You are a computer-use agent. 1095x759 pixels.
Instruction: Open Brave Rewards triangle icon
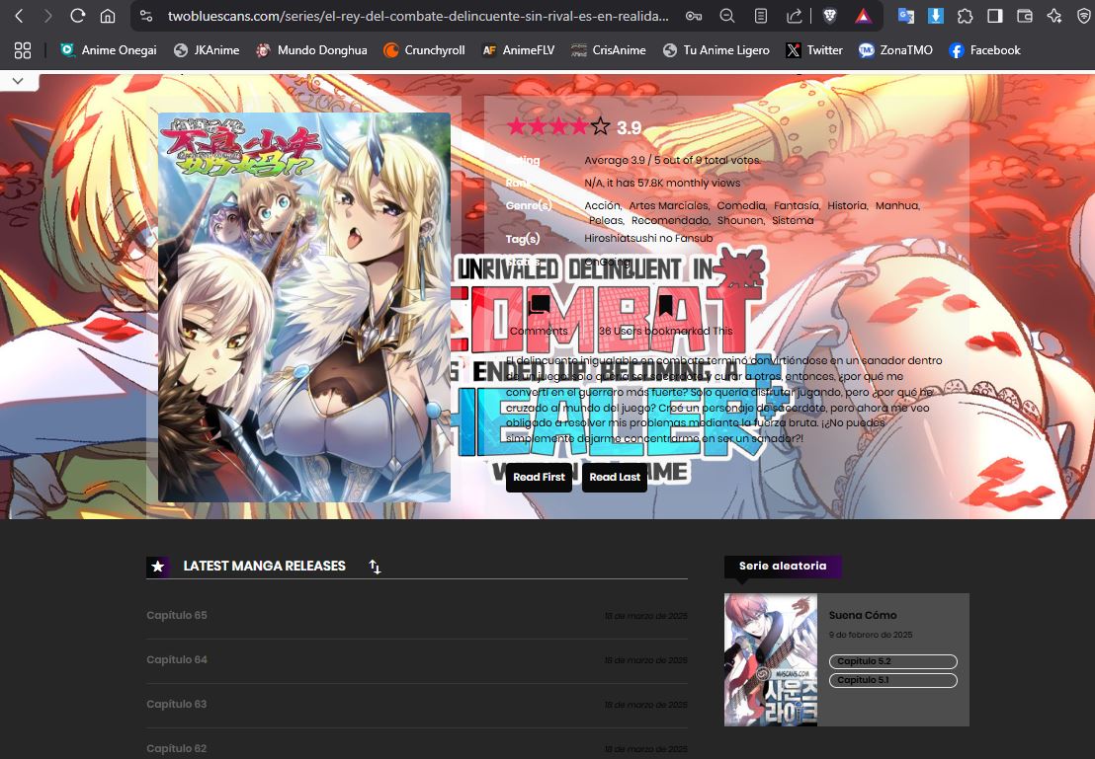[x=863, y=16]
